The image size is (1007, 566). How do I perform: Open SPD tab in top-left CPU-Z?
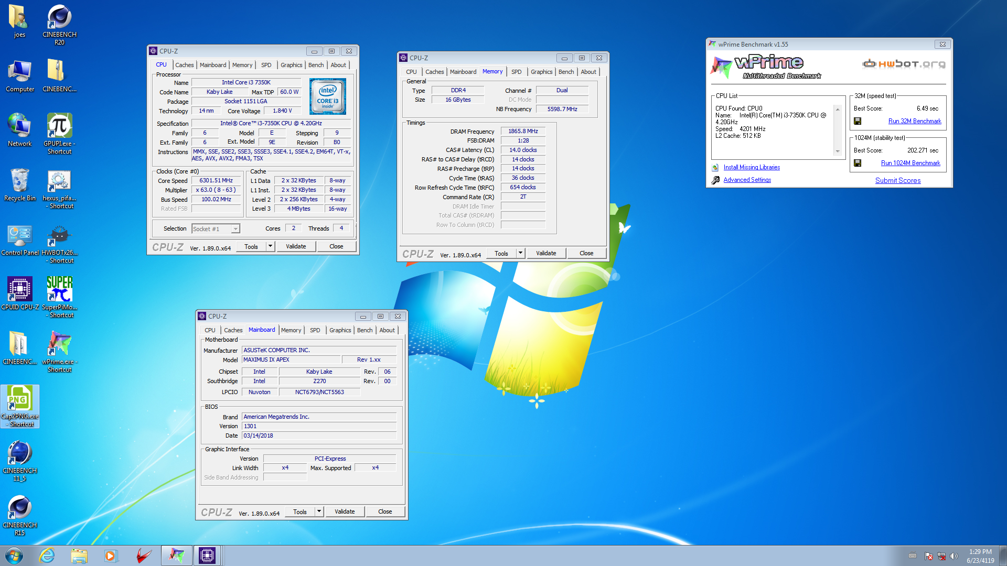pos(266,65)
